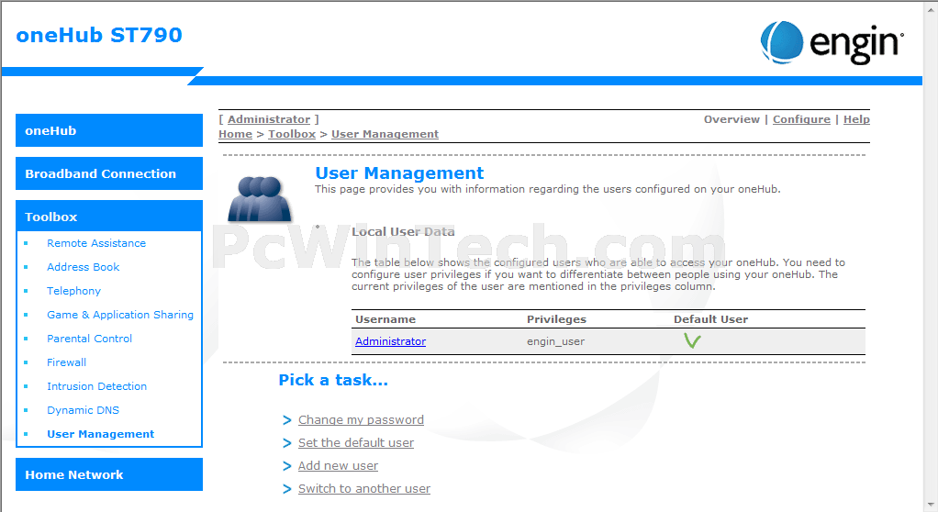The width and height of the screenshot is (938, 512).
Task: Click the User Management page heading
Action: 399,173
